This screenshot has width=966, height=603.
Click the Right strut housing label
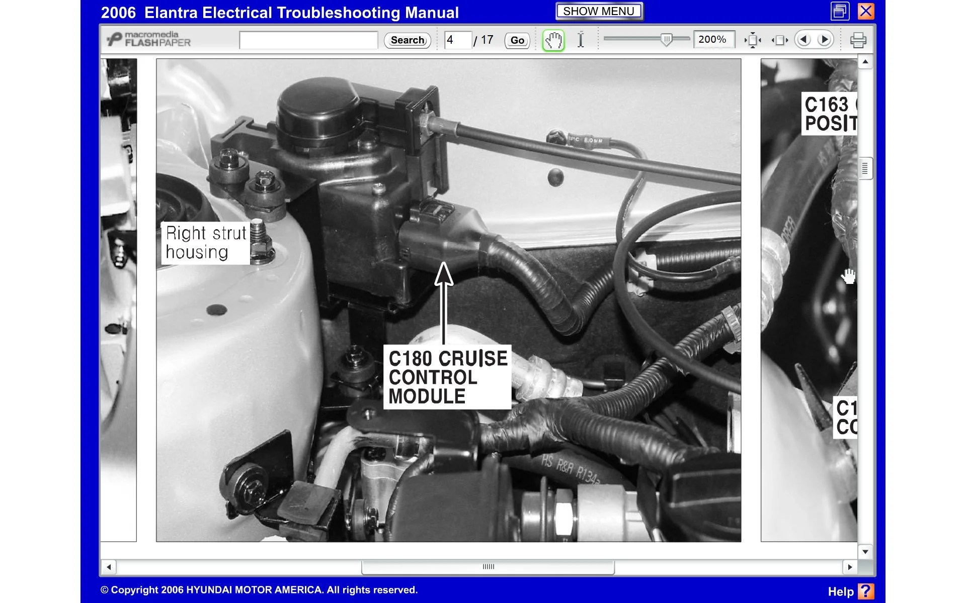click(206, 243)
